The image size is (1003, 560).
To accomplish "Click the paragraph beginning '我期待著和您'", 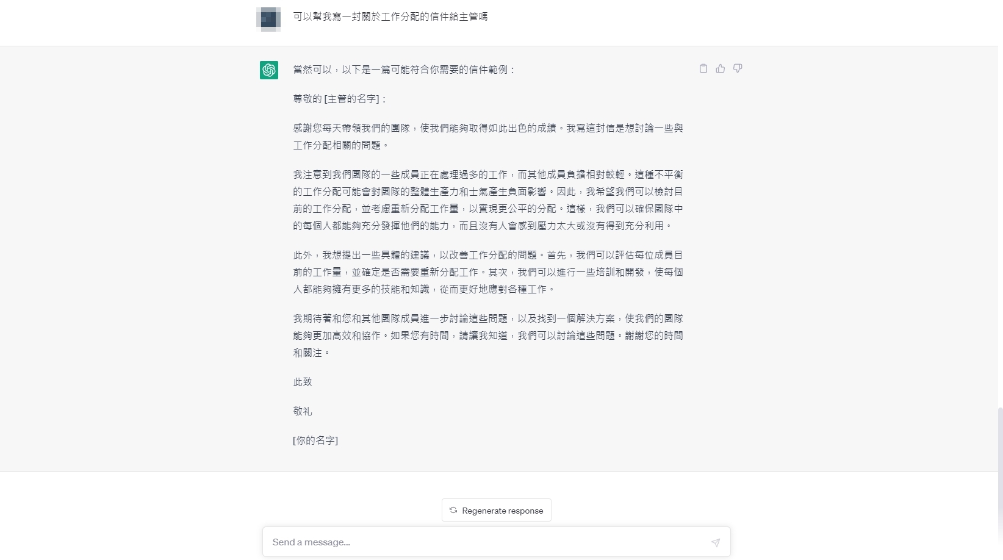I will coord(488,336).
